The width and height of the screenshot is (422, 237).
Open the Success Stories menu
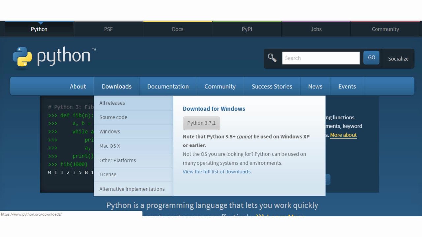(x=272, y=86)
